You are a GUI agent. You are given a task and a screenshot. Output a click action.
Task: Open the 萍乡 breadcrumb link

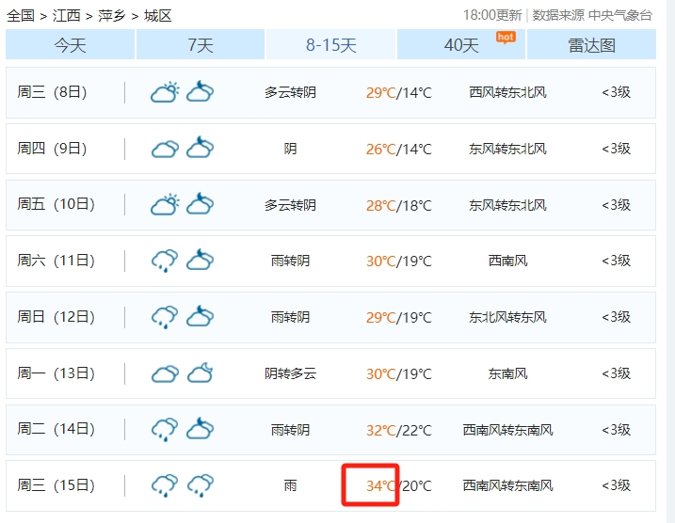112,16
